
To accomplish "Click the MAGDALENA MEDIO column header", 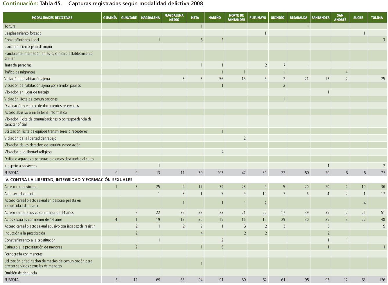I will click(x=174, y=18).
